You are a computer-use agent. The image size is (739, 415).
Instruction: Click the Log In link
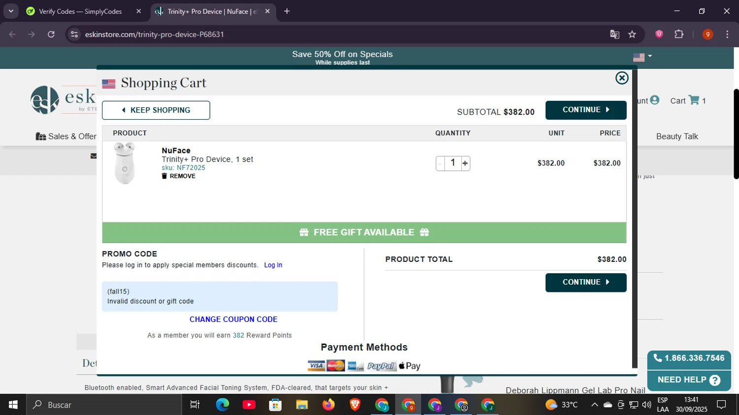point(273,265)
